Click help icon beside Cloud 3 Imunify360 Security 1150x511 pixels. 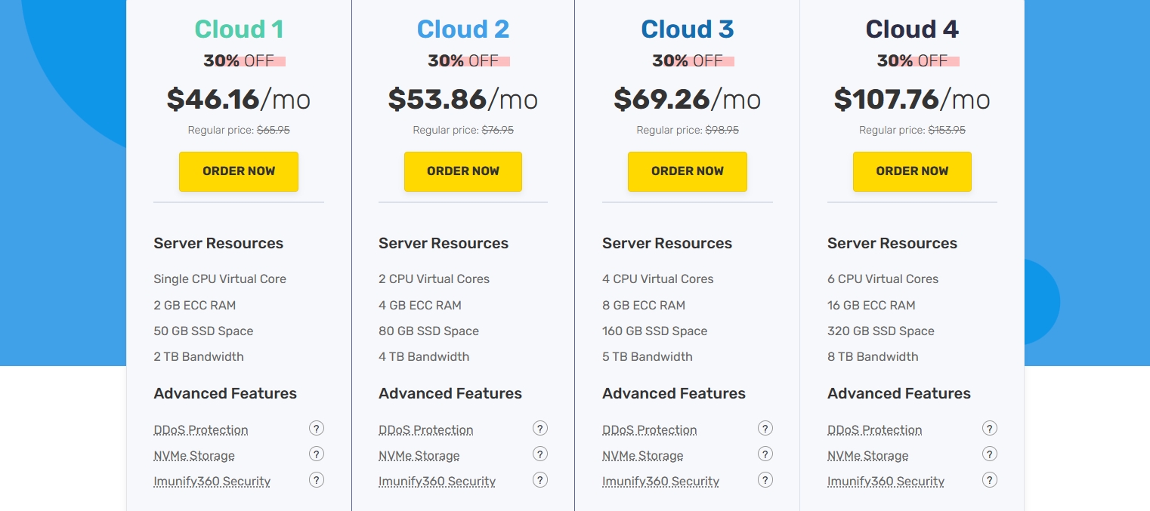click(765, 480)
